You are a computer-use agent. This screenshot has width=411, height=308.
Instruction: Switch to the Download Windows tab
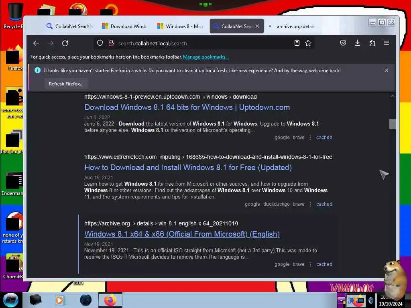[125, 26]
